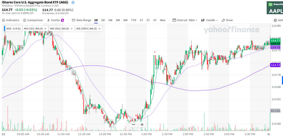The height and width of the screenshot is (139, 283).
Task: Click the TD Ameritrade AAPL advertisement
Action: pos(275,8)
